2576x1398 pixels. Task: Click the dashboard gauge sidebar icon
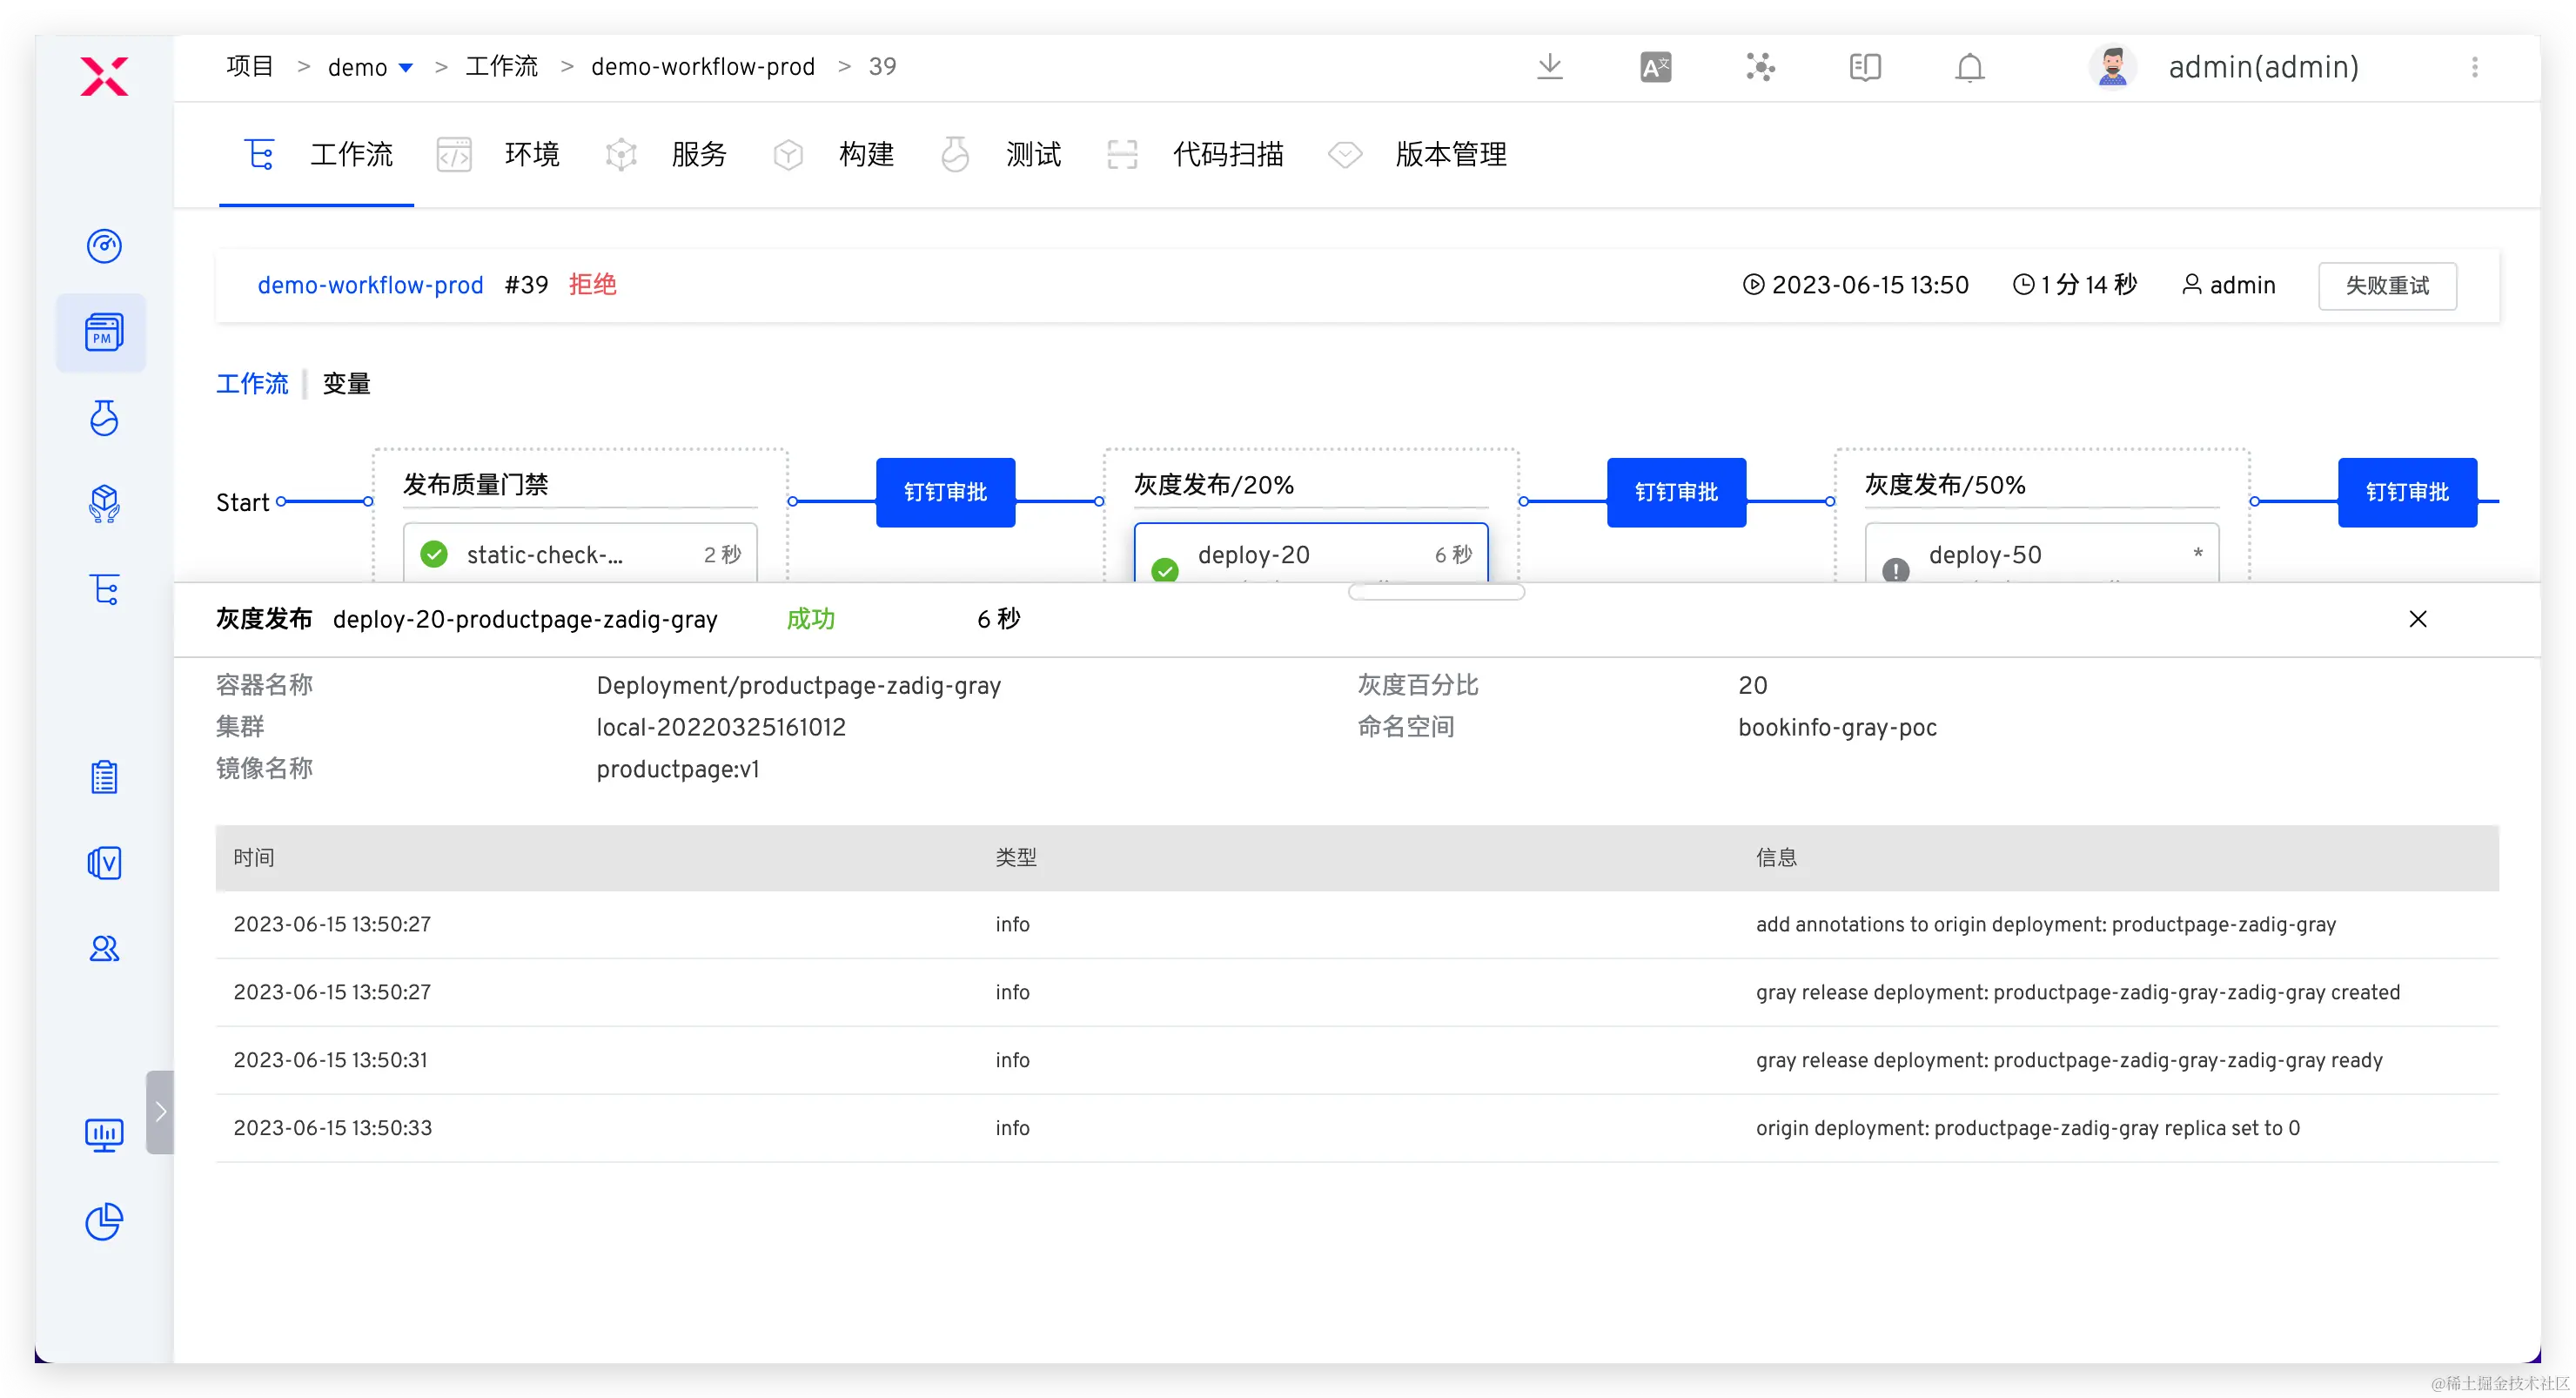104,246
